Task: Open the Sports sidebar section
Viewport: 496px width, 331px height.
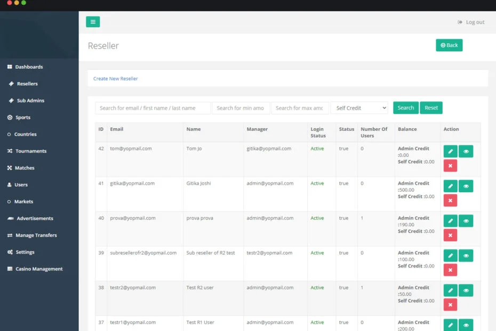Action: click(19, 117)
